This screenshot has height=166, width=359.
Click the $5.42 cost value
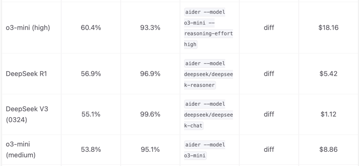(x=328, y=74)
